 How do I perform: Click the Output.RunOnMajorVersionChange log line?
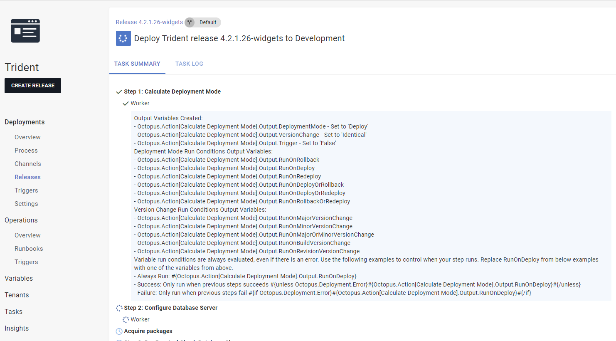pyautogui.click(x=243, y=218)
